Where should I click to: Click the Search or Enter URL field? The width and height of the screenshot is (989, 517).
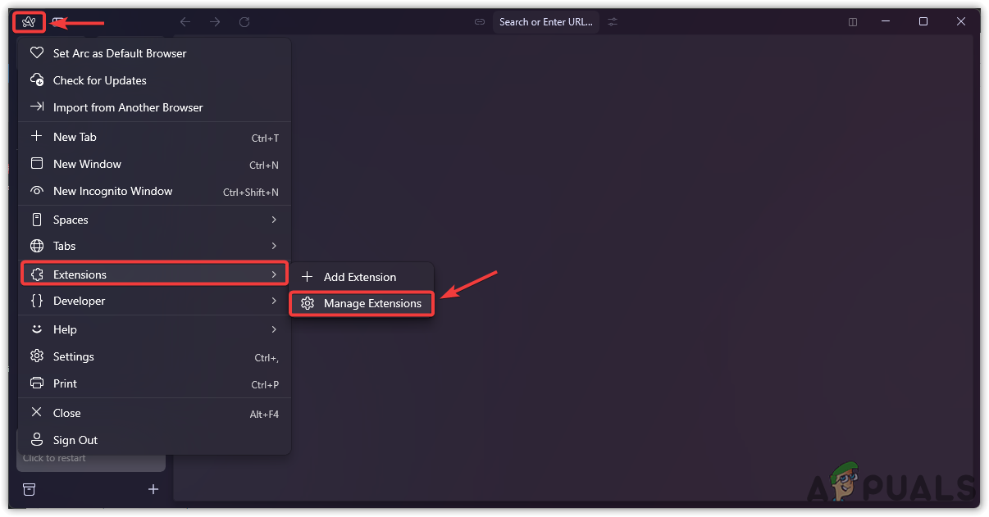(x=545, y=21)
